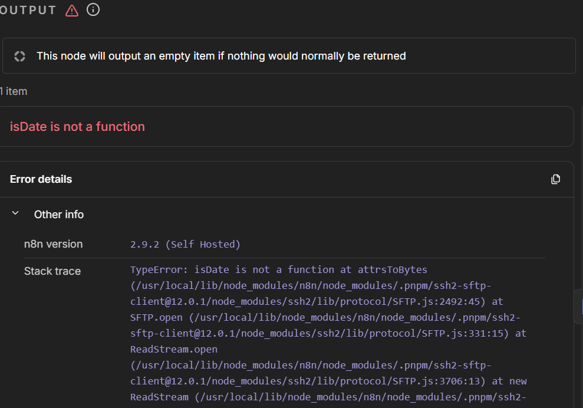Collapse the Other info section chevron

click(x=16, y=214)
